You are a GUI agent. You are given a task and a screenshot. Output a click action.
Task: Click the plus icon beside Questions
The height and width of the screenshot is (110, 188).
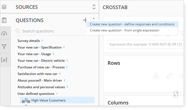tap(85, 20)
